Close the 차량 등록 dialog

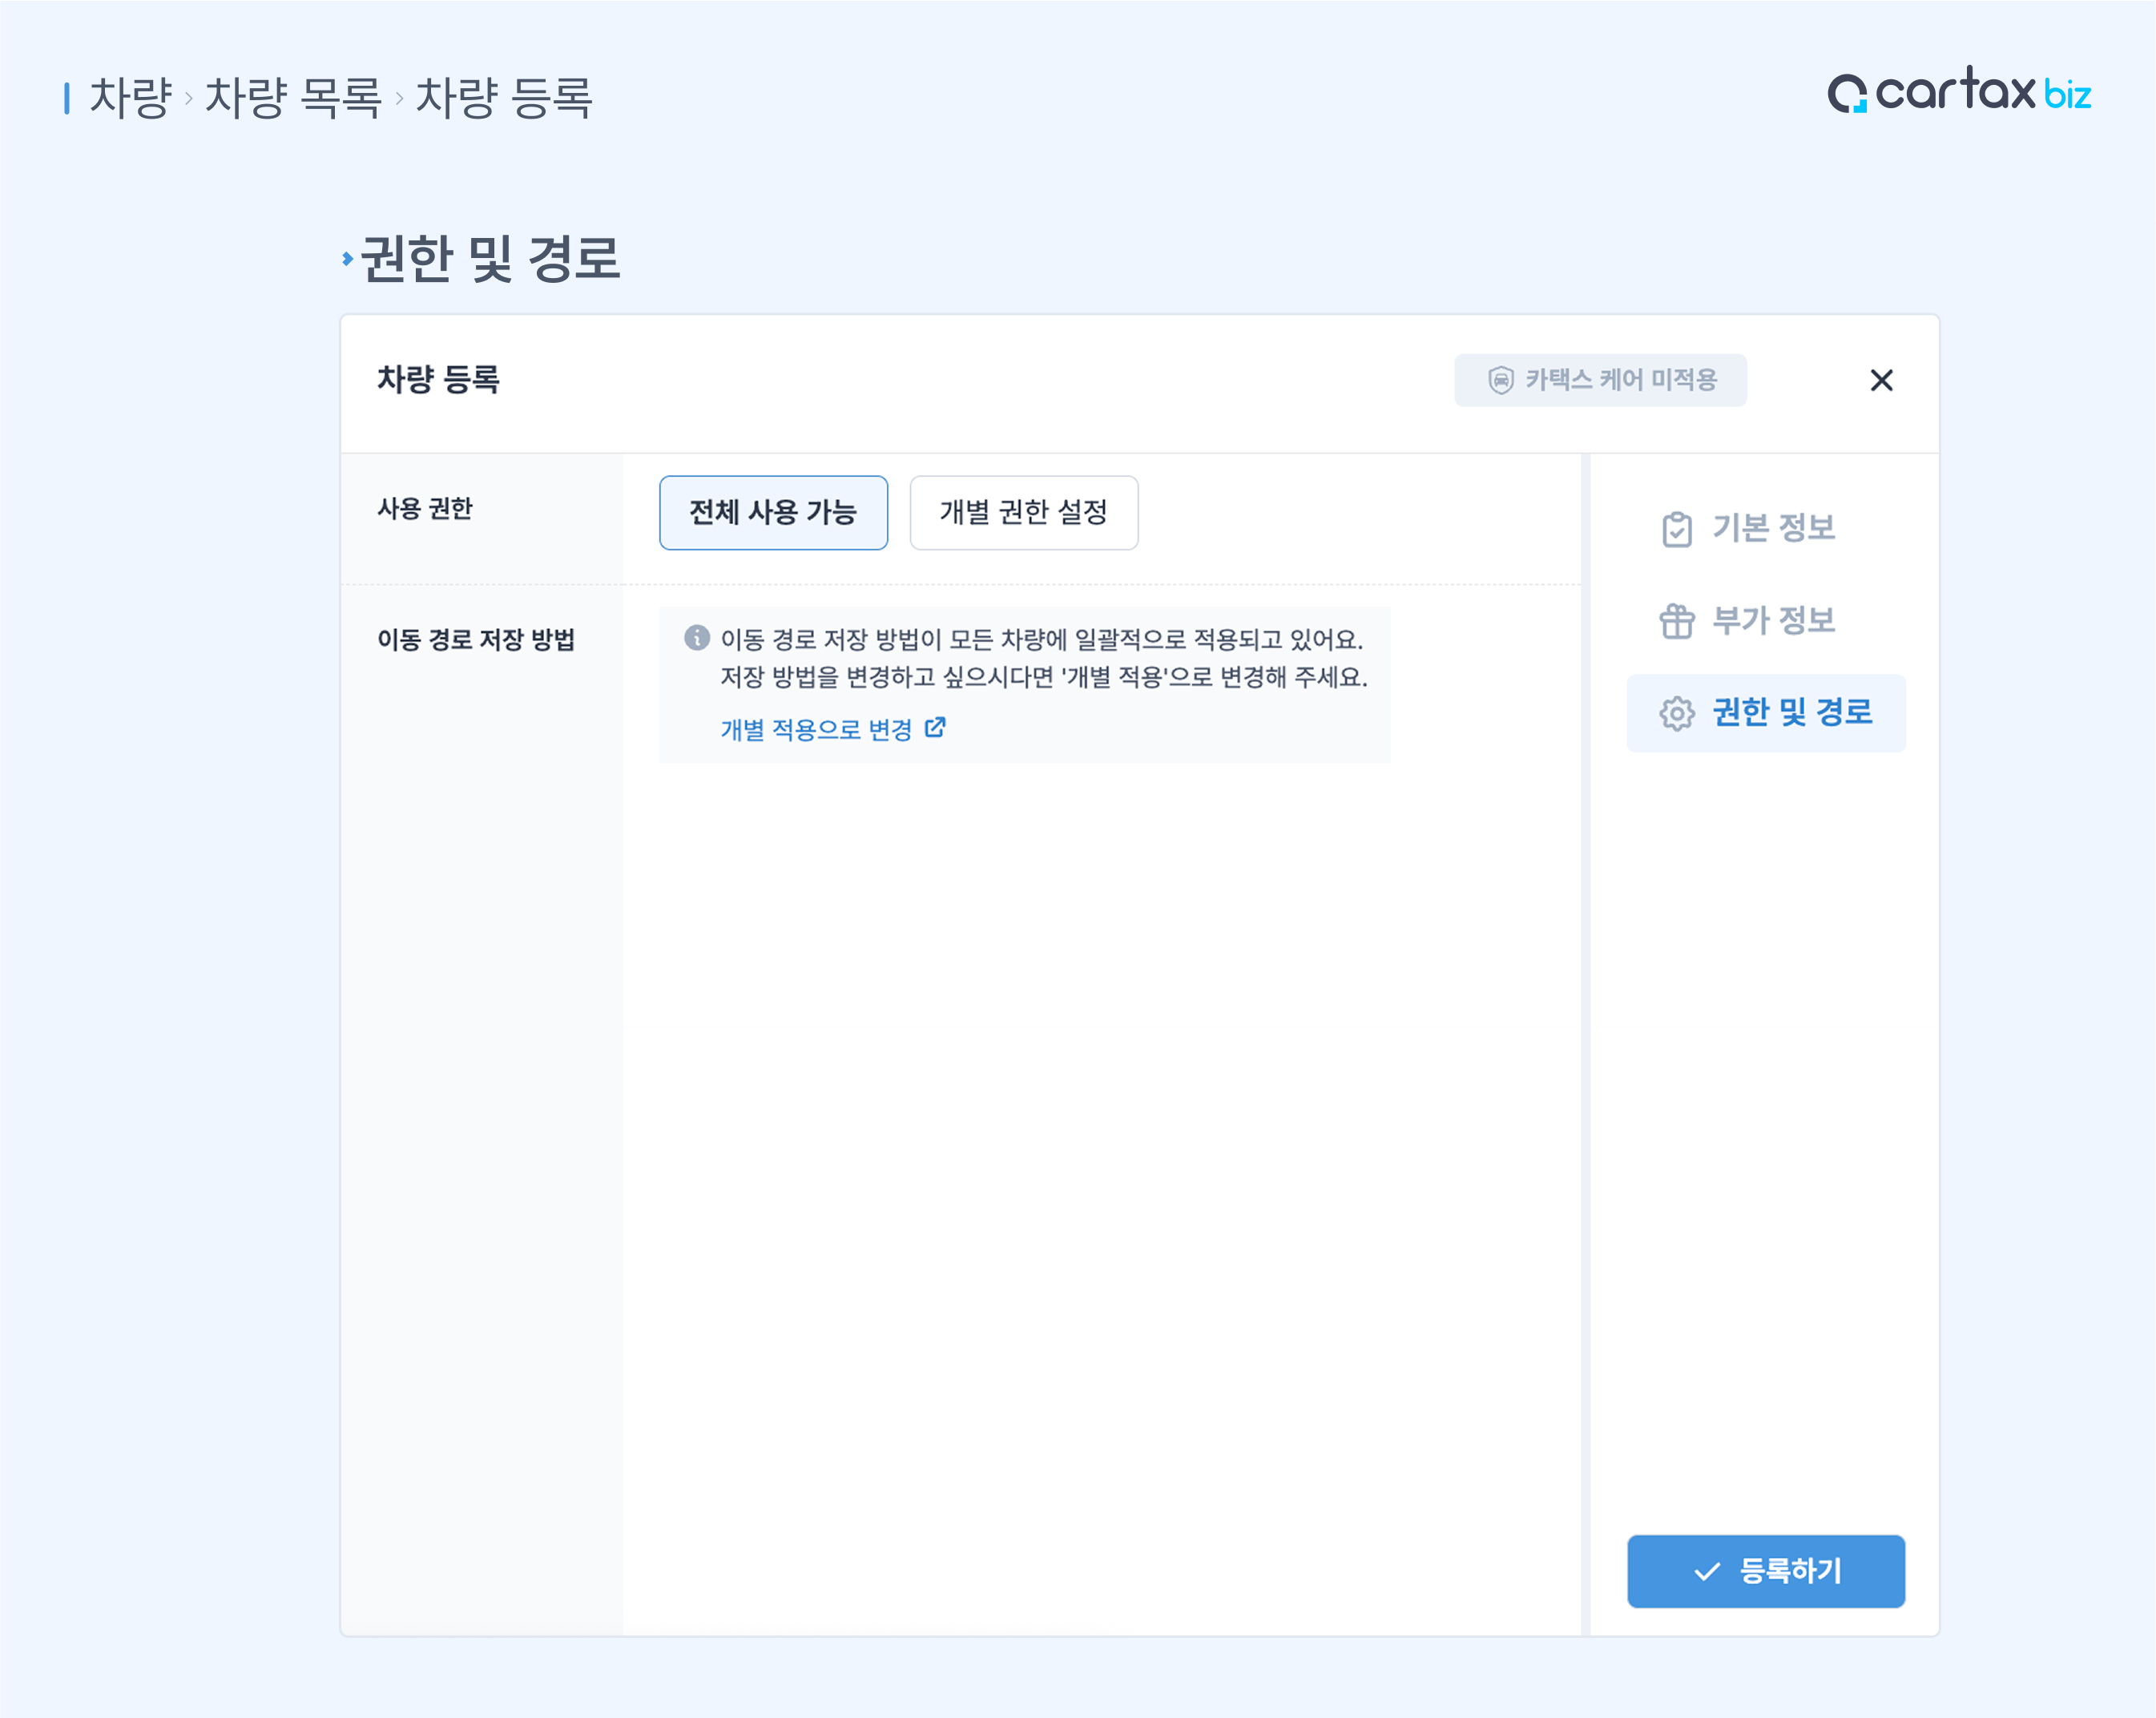[x=1881, y=380]
